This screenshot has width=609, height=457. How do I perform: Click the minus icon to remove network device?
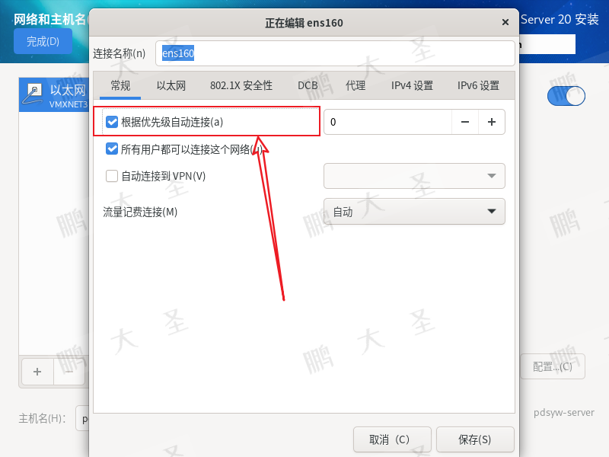pyautogui.click(x=69, y=372)
